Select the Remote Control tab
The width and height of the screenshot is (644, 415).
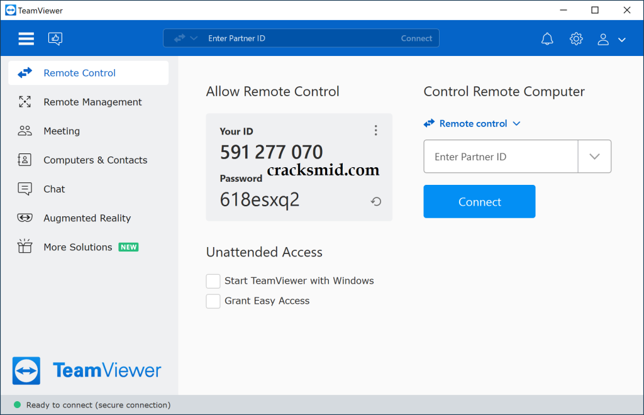pos(88,73)
